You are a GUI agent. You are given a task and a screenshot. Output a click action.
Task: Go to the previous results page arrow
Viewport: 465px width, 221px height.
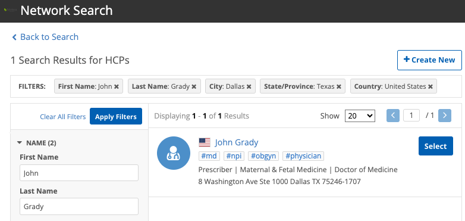pos(393,116)
